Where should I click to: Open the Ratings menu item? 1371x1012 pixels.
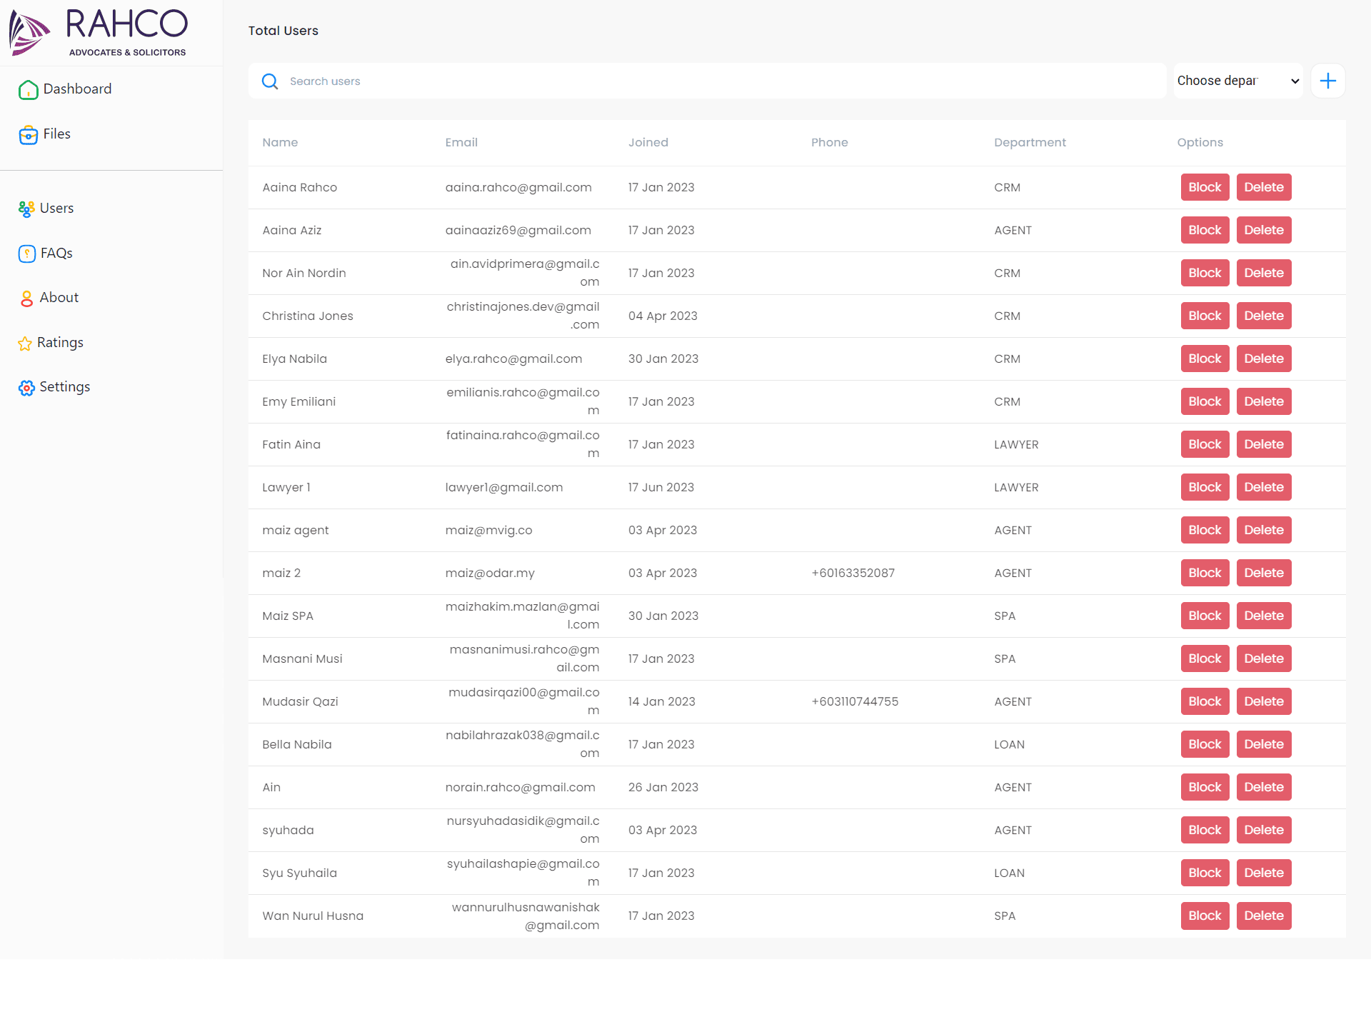[x=60, y=343]
